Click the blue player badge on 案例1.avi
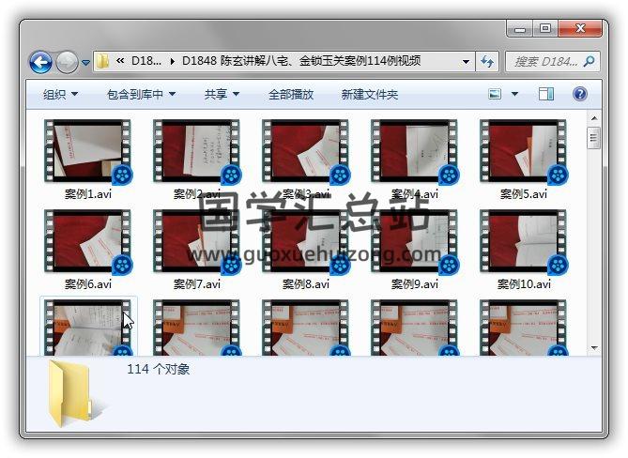628x458 pixels. click(122, 175)
